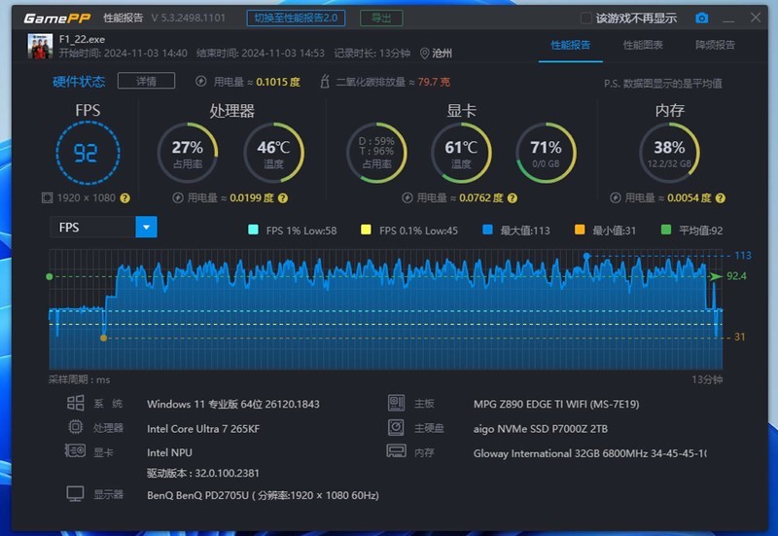Switch to the 性能图表 tab
The image size is (778, 536).
point(643,45)
